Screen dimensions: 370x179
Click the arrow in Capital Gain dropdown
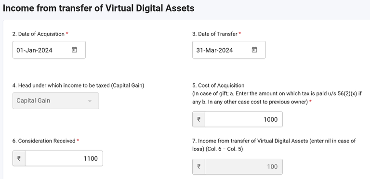pos(90,101)
